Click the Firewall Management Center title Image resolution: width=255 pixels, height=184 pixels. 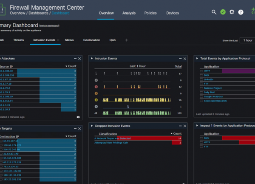(47, 8)
